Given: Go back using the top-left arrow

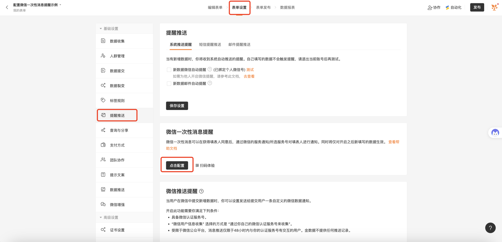Looking at the screenshot, I should (x=7, y=7).
